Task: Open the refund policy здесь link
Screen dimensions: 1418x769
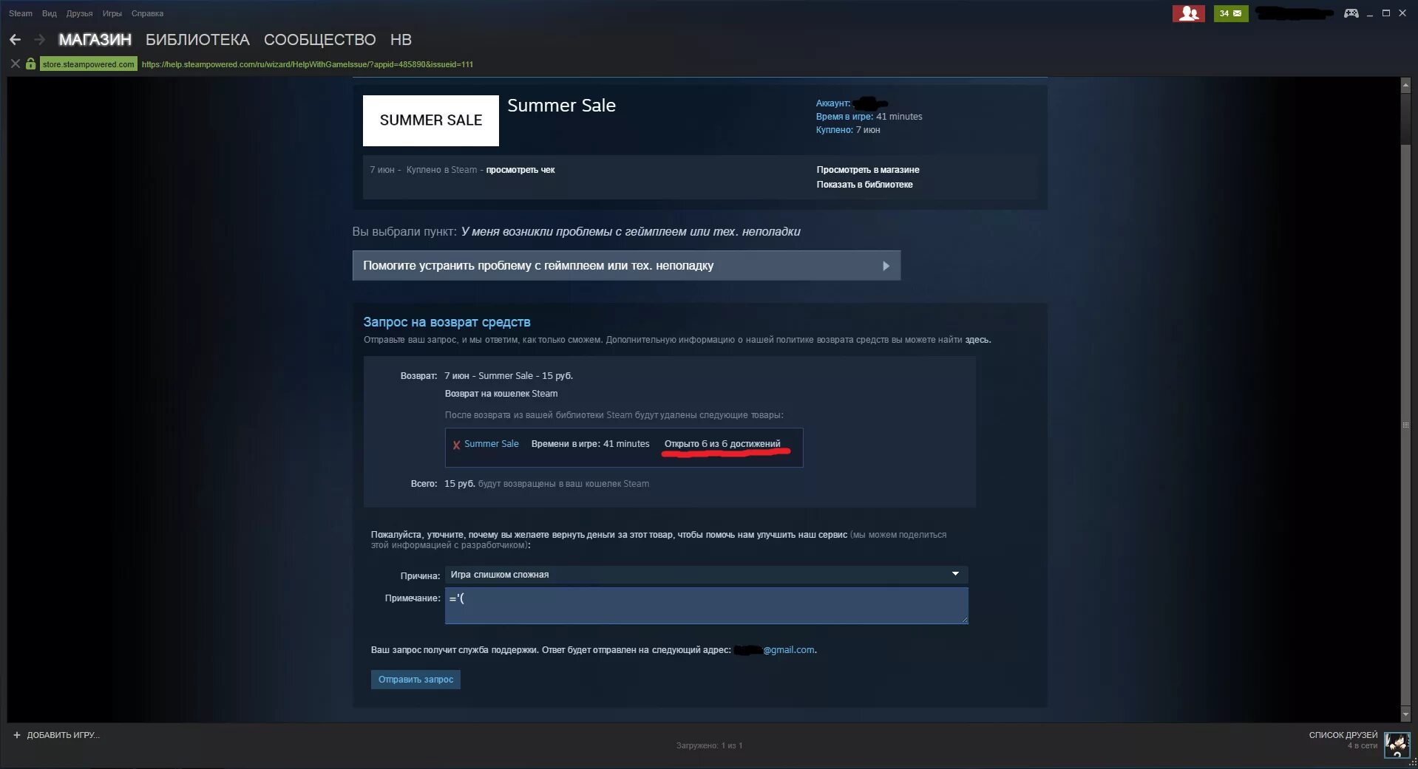Action: tap(977, 340)
